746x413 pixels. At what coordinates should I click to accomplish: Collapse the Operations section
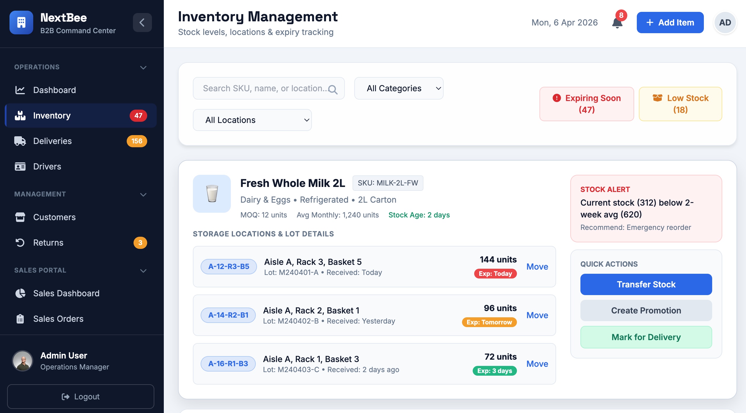(143, 67)
